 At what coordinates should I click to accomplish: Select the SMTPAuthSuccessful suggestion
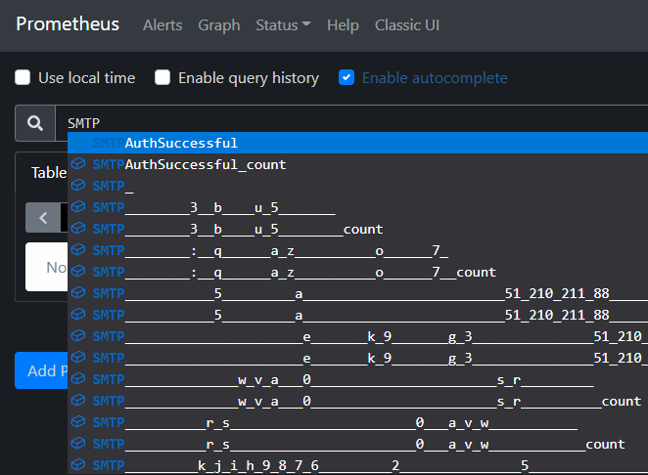[357, 143]
